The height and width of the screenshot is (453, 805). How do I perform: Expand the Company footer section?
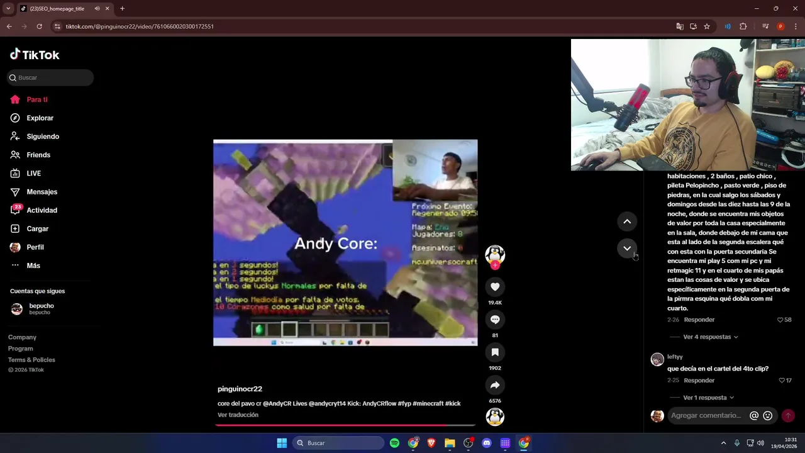[22, 337]
